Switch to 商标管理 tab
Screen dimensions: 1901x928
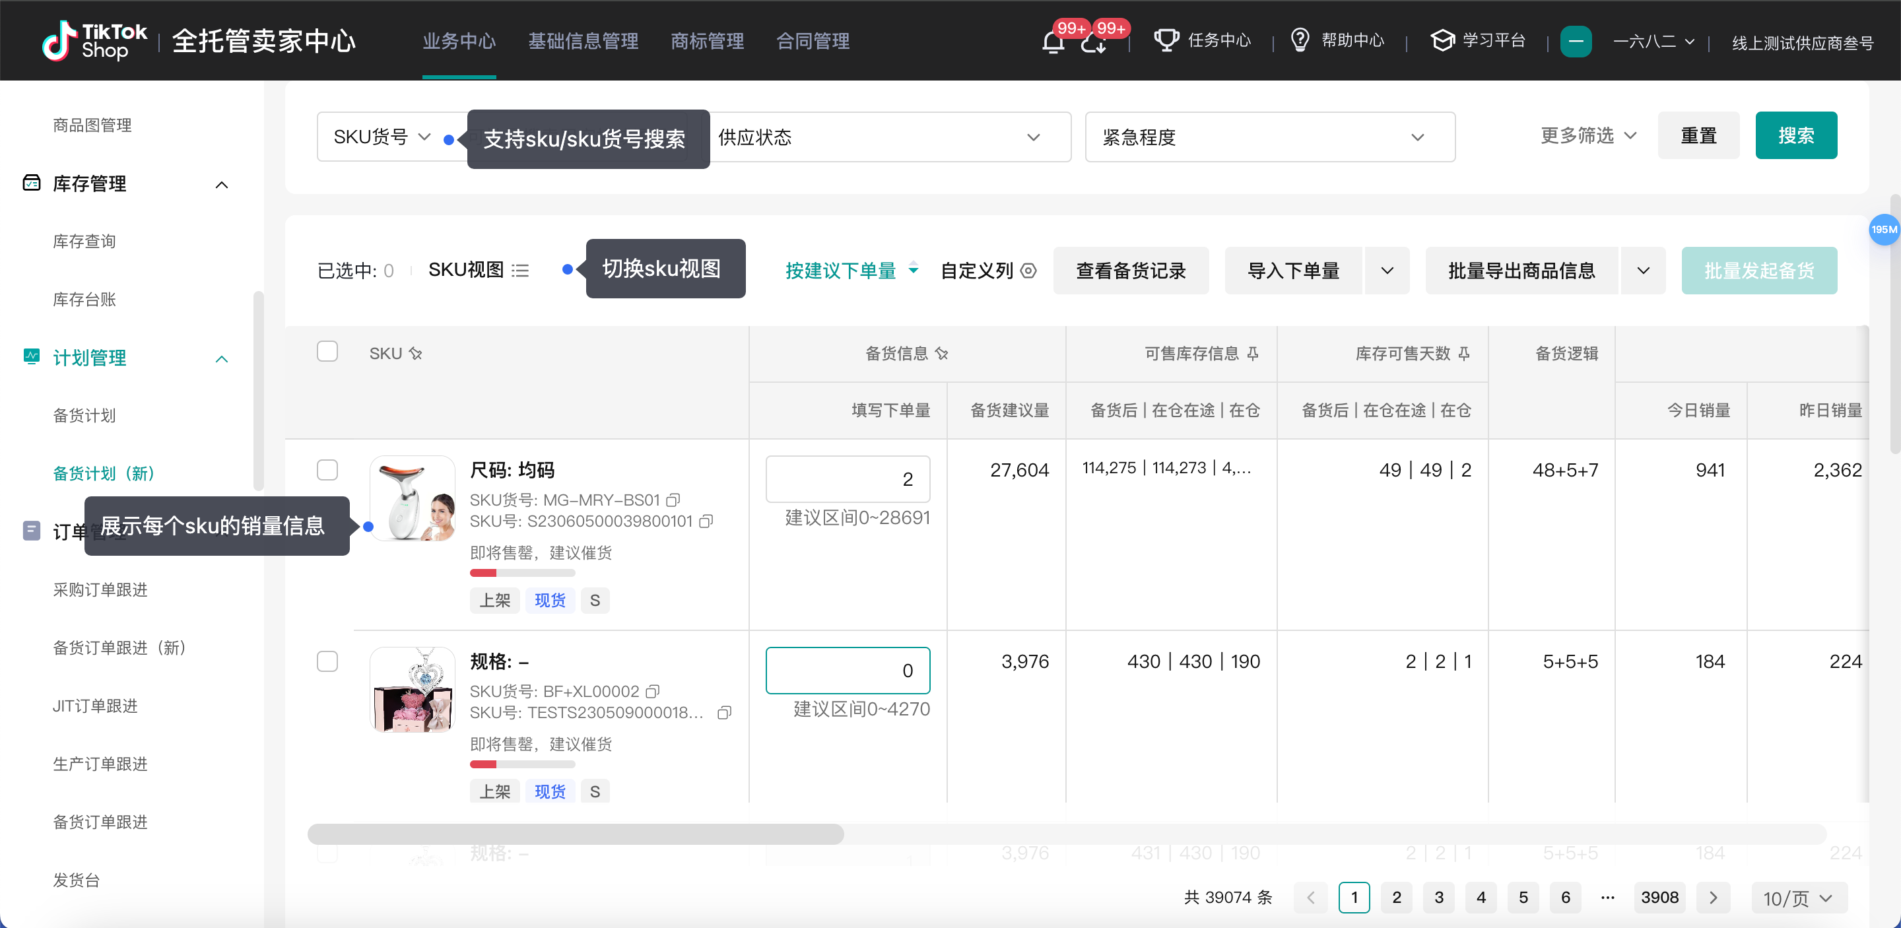click(x=707, y=42)
